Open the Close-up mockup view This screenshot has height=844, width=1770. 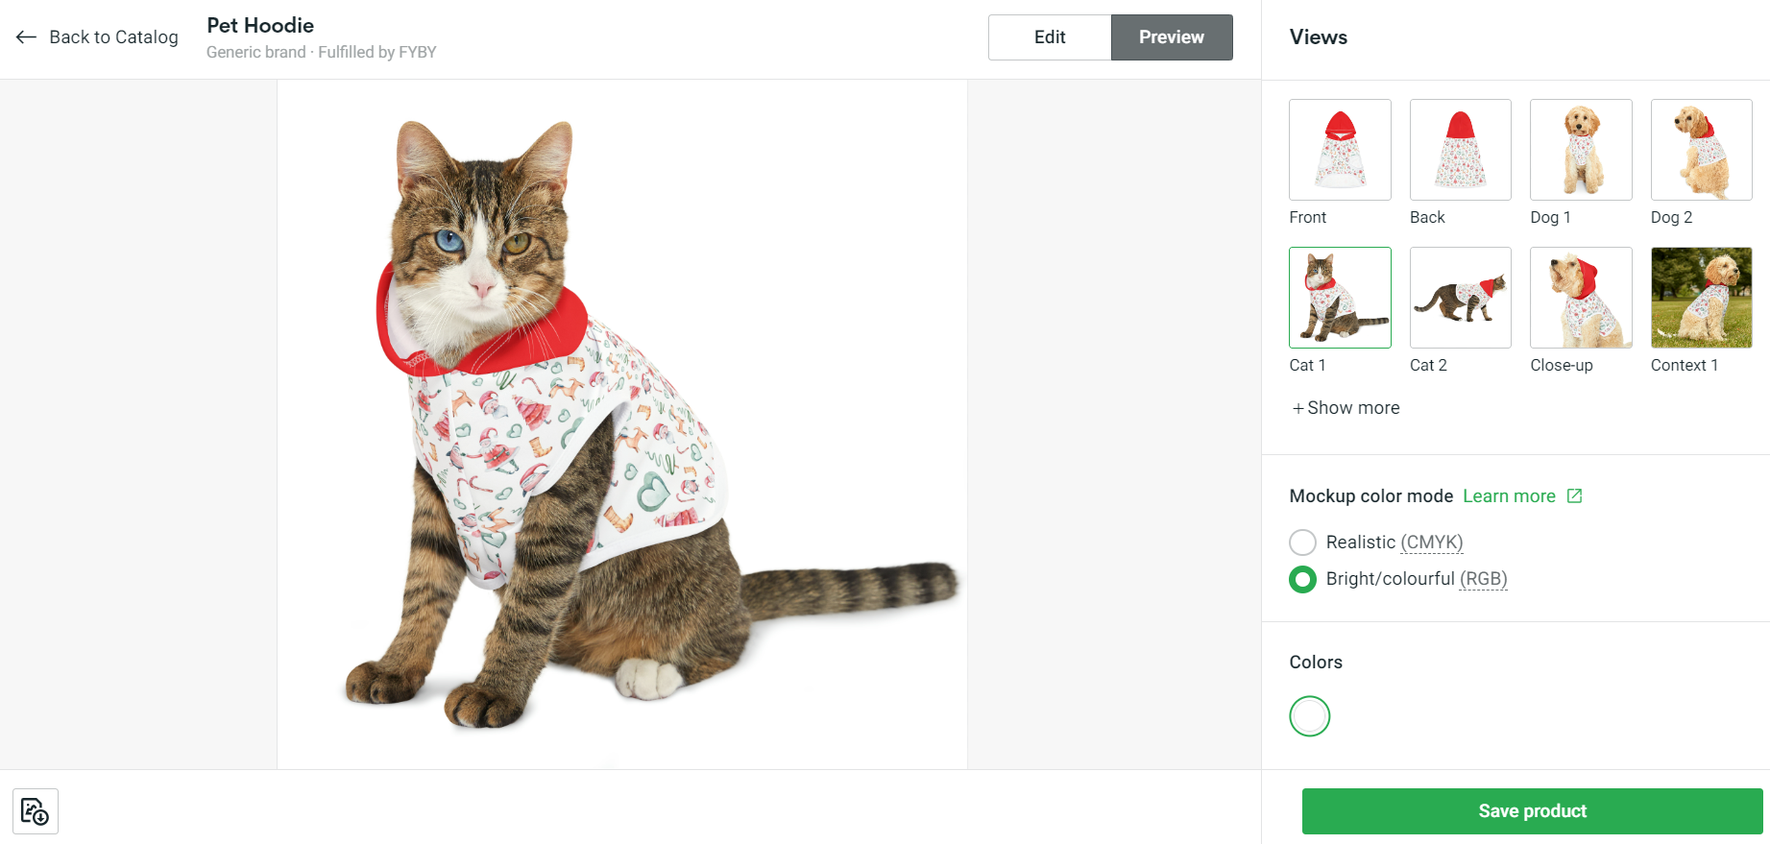[1580, 298]
